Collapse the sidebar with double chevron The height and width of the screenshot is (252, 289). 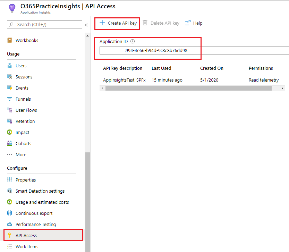click(86, 25)
